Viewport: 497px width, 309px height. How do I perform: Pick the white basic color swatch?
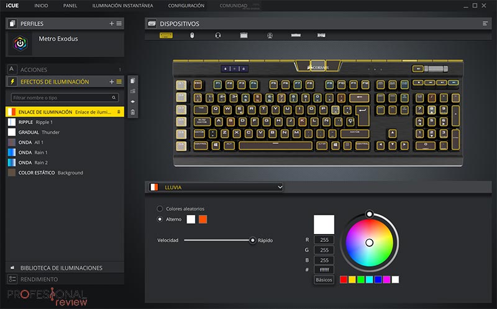pos(395,280)
